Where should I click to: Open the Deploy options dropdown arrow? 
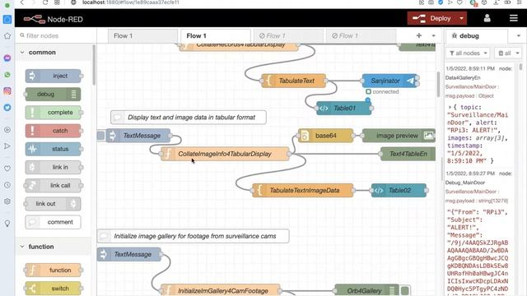coord(461,18)
